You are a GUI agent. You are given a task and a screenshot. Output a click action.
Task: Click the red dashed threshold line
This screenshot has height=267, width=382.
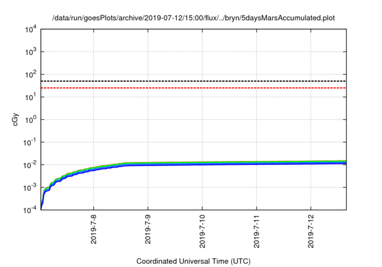coord(193,88)
